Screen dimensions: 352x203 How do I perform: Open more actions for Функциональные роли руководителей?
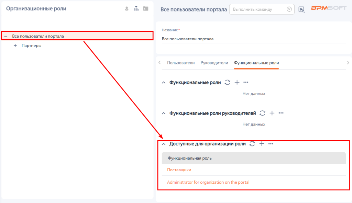click(281, 113)
